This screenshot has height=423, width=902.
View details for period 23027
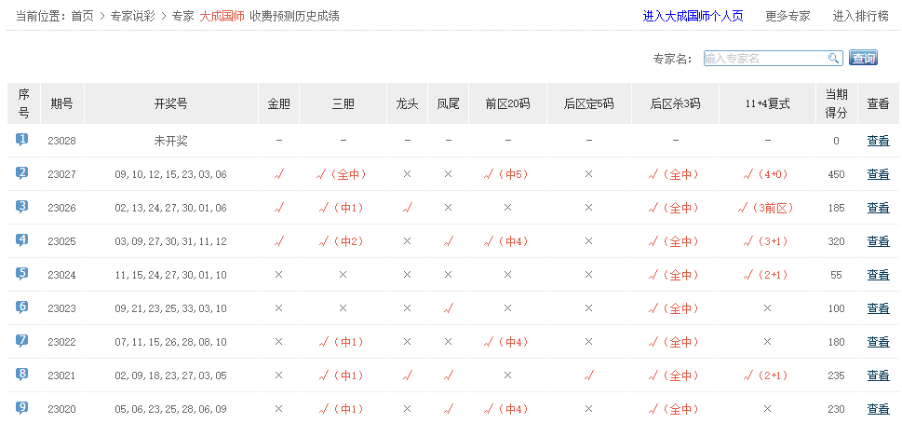(x=878, y=174)
